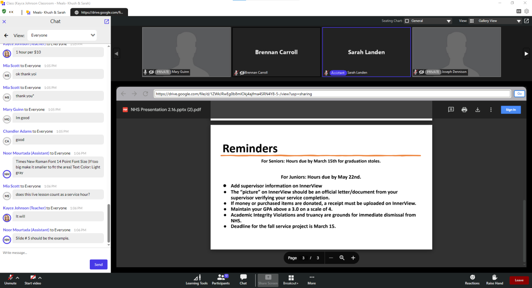Close the Chat panel with the X

click(x=4, y=22)
